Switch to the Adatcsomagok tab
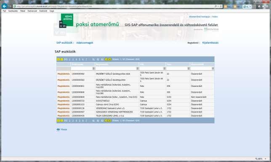The height and width of the screenshot is (162, 271). 85,42
